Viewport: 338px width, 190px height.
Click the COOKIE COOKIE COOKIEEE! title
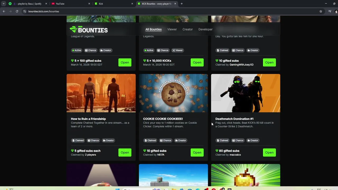click(x=163, y=119)
